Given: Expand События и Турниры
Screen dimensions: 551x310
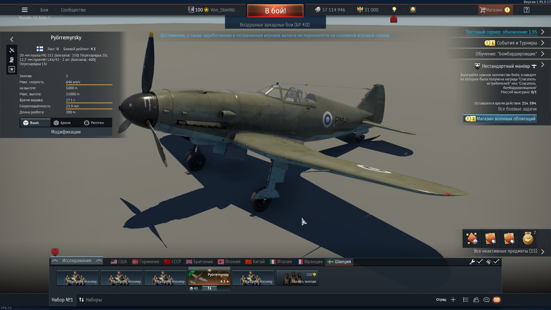Looking at the screenshot, I should 517,43.
